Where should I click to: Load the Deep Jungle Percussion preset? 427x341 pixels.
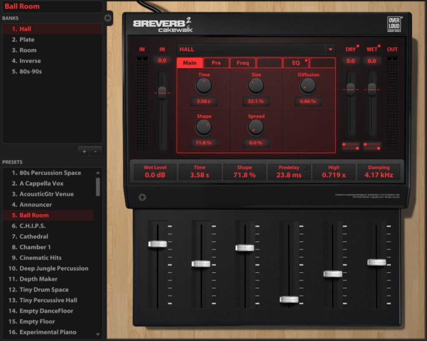pyautogui.click(x=48, y=268)
